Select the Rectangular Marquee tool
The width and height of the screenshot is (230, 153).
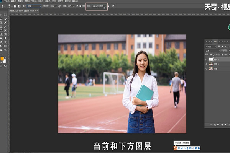click(x=5, y=15)
